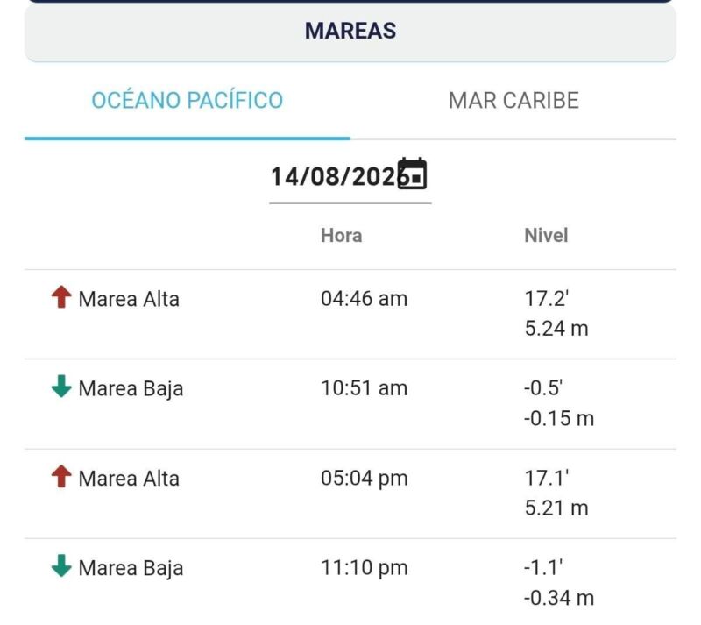701x625 pixels.
Task: Click the 17.1' level value
Action: click(x=546, y=478)
